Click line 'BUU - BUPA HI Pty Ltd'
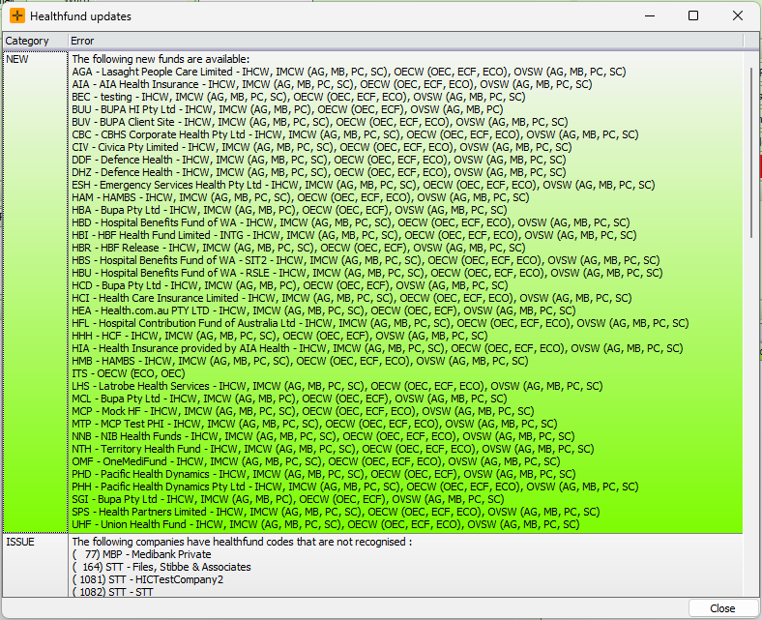 click(x=287, y=109)
